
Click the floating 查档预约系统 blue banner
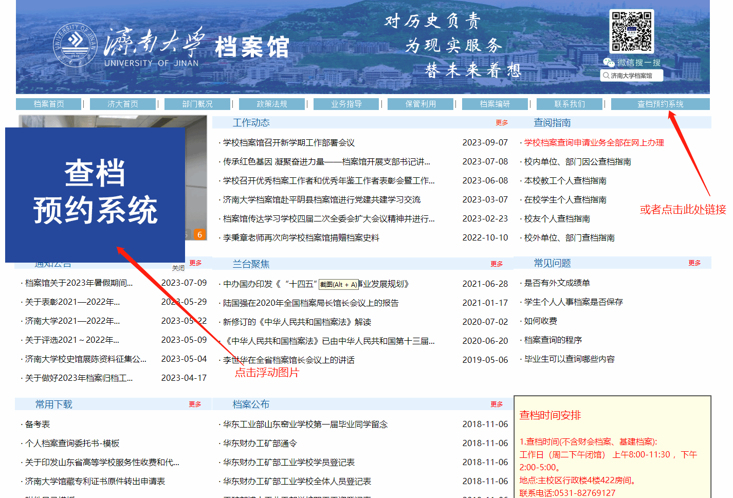pos(95,195)
